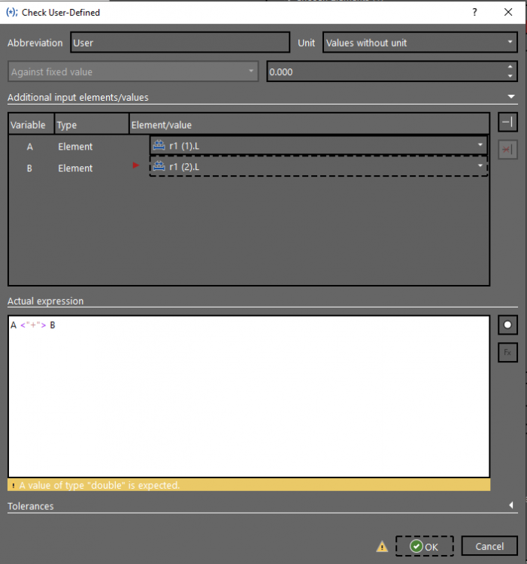
Task: Click the Variable column header
Action: tap(32, 124)
